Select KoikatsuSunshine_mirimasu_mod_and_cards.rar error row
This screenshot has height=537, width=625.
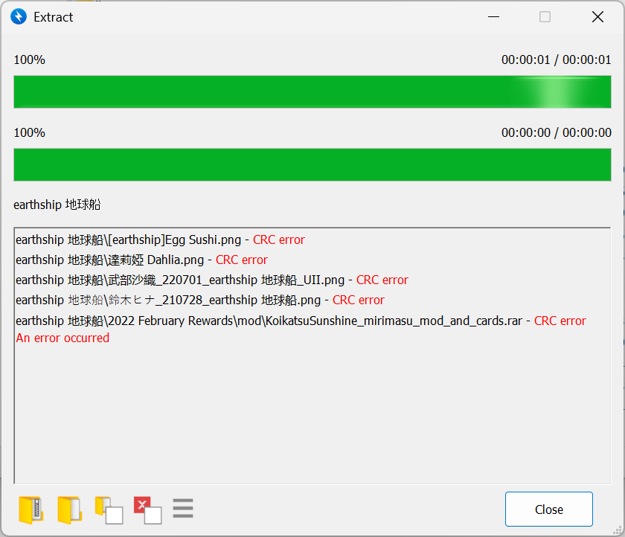point(301,321)
